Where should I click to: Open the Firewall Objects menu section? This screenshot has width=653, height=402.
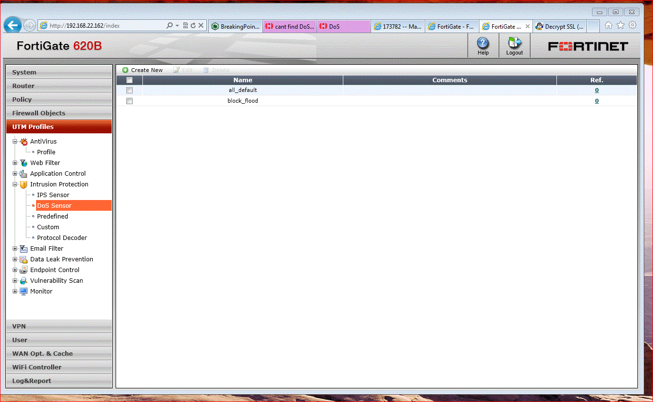coord(59,113)
